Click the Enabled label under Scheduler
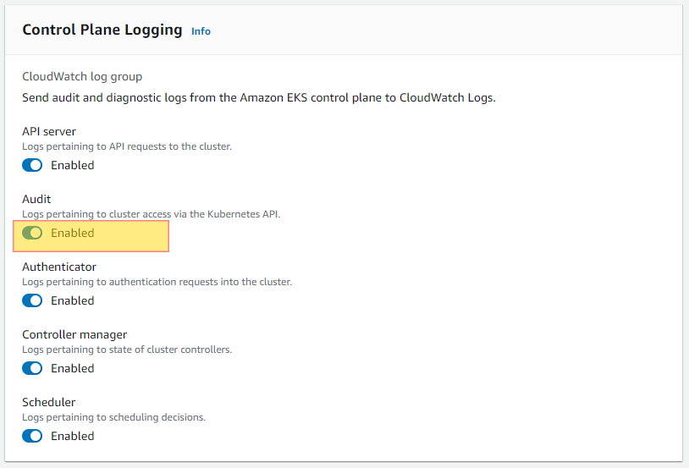Screen dimensions: 689x468 tap(73, 436)
